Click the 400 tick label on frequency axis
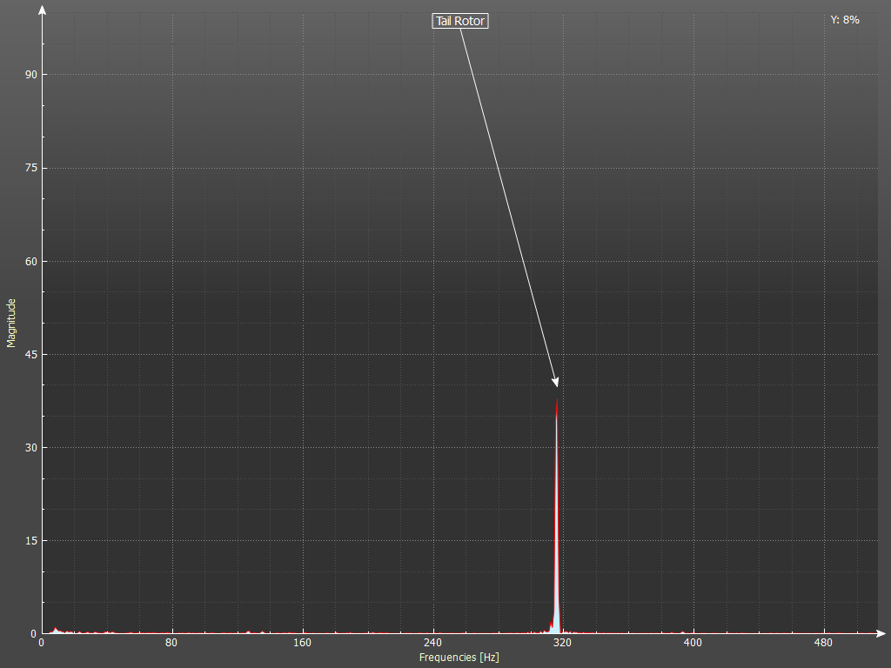The image size is (891, 668). coord(693,644)
